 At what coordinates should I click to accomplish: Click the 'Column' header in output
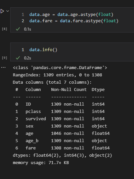pos(33,90)
